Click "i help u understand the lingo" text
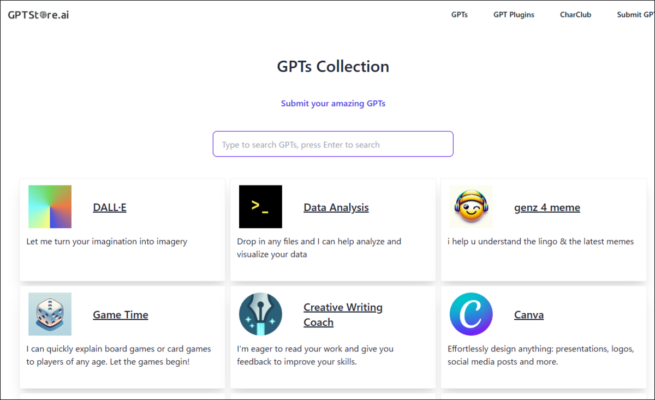The image size is (655, 400). pyautogui.click(x=541, y=241)
